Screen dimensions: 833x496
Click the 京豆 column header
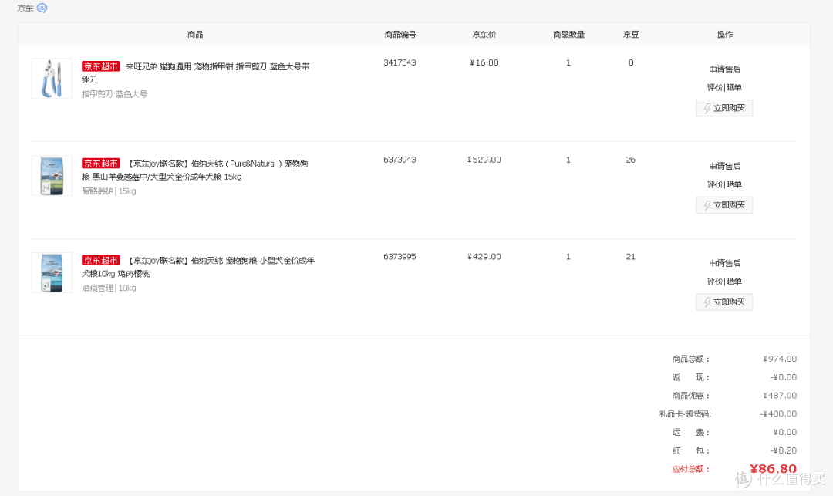[631, 35]
